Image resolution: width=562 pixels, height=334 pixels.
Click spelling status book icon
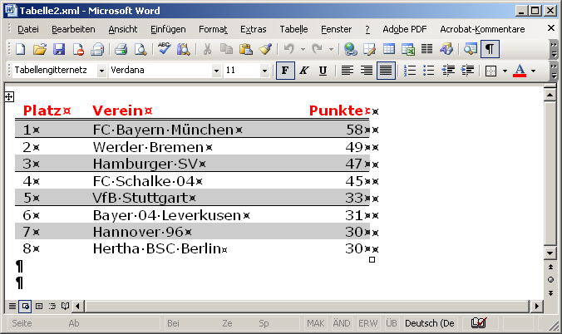479,323
